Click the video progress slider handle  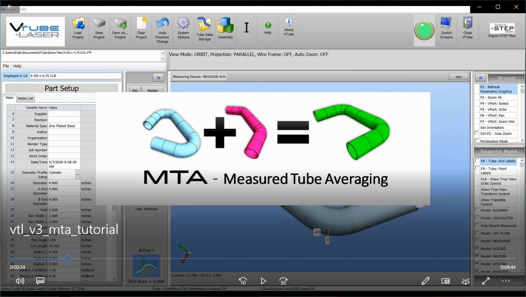pos(68,258)
